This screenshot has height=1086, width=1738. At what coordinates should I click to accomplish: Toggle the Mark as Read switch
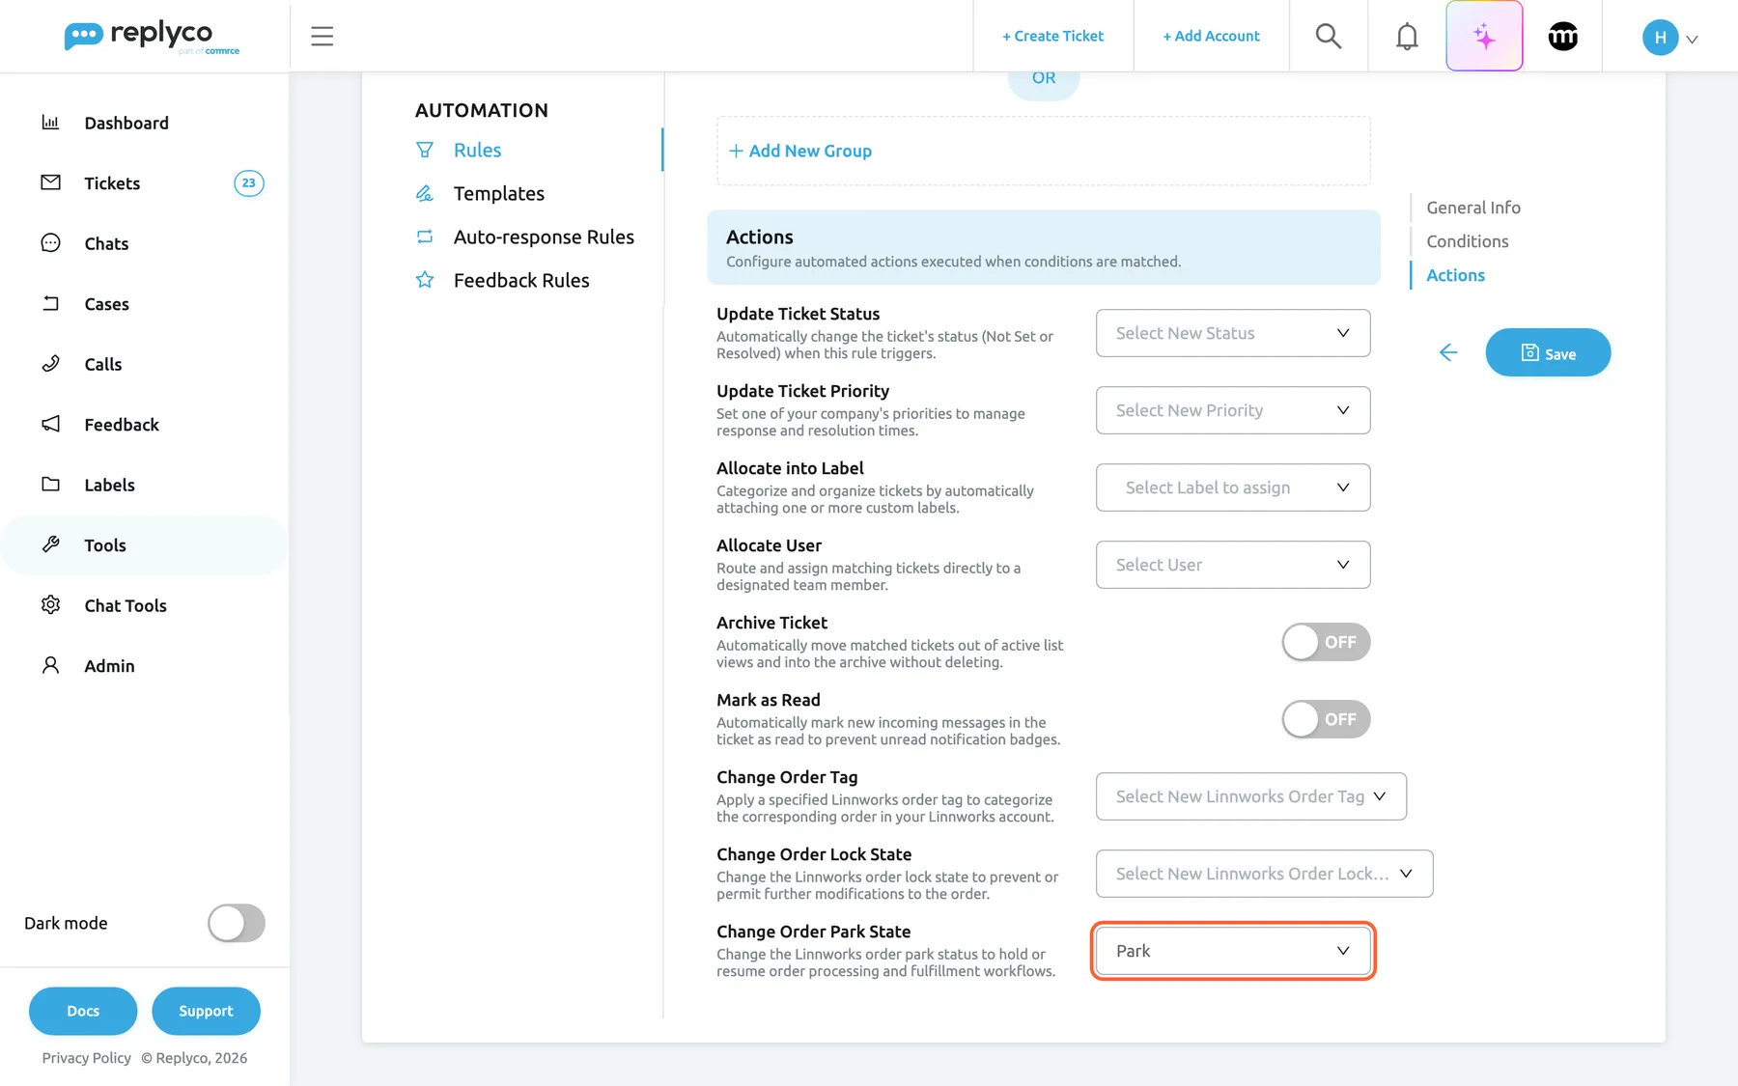(x=1326, y=719)
